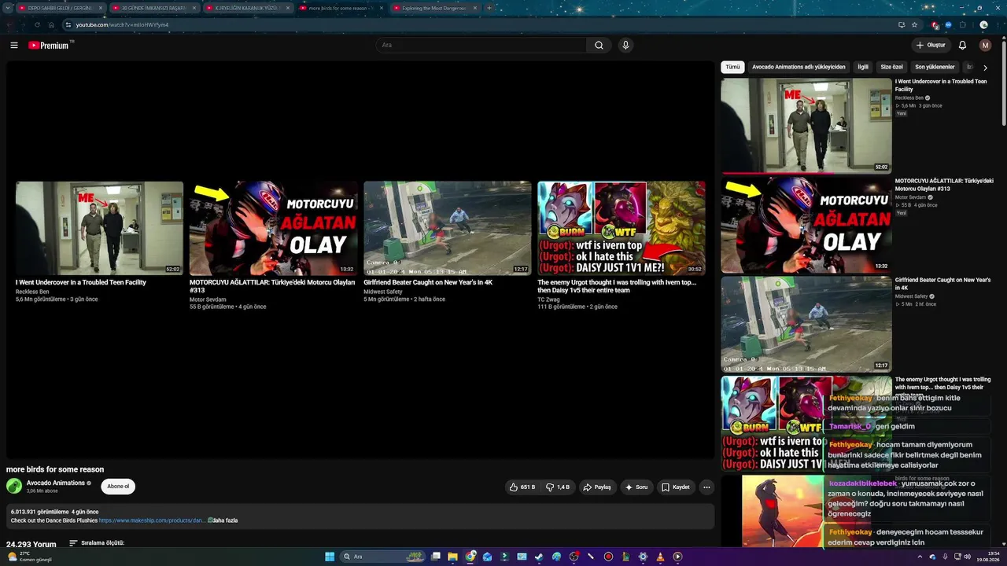The width and height of the screenshot is (1007, 566).
Task: Open VLC media player from taskbar
Action: click(660, 557)
